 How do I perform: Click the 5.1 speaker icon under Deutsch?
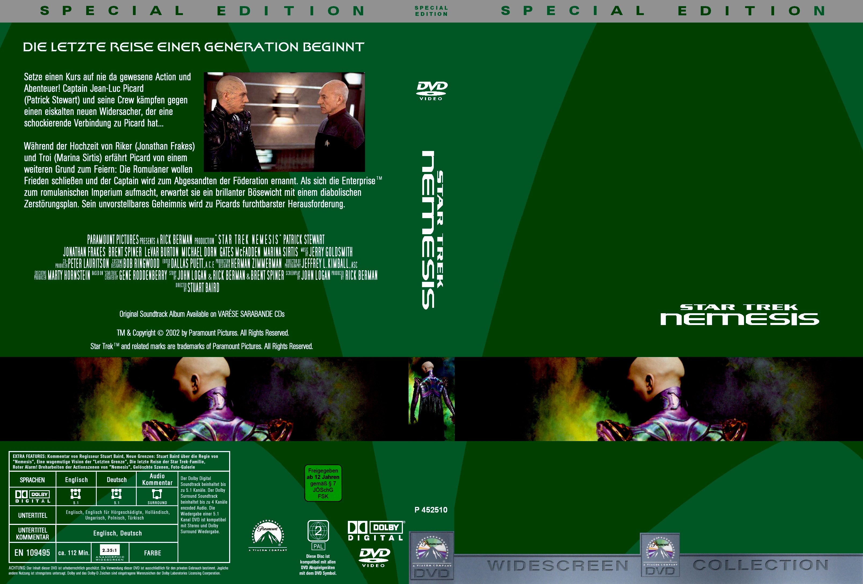116,494
